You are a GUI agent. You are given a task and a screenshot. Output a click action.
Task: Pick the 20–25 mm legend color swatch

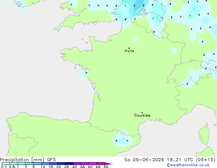click(x=61, y=164)
